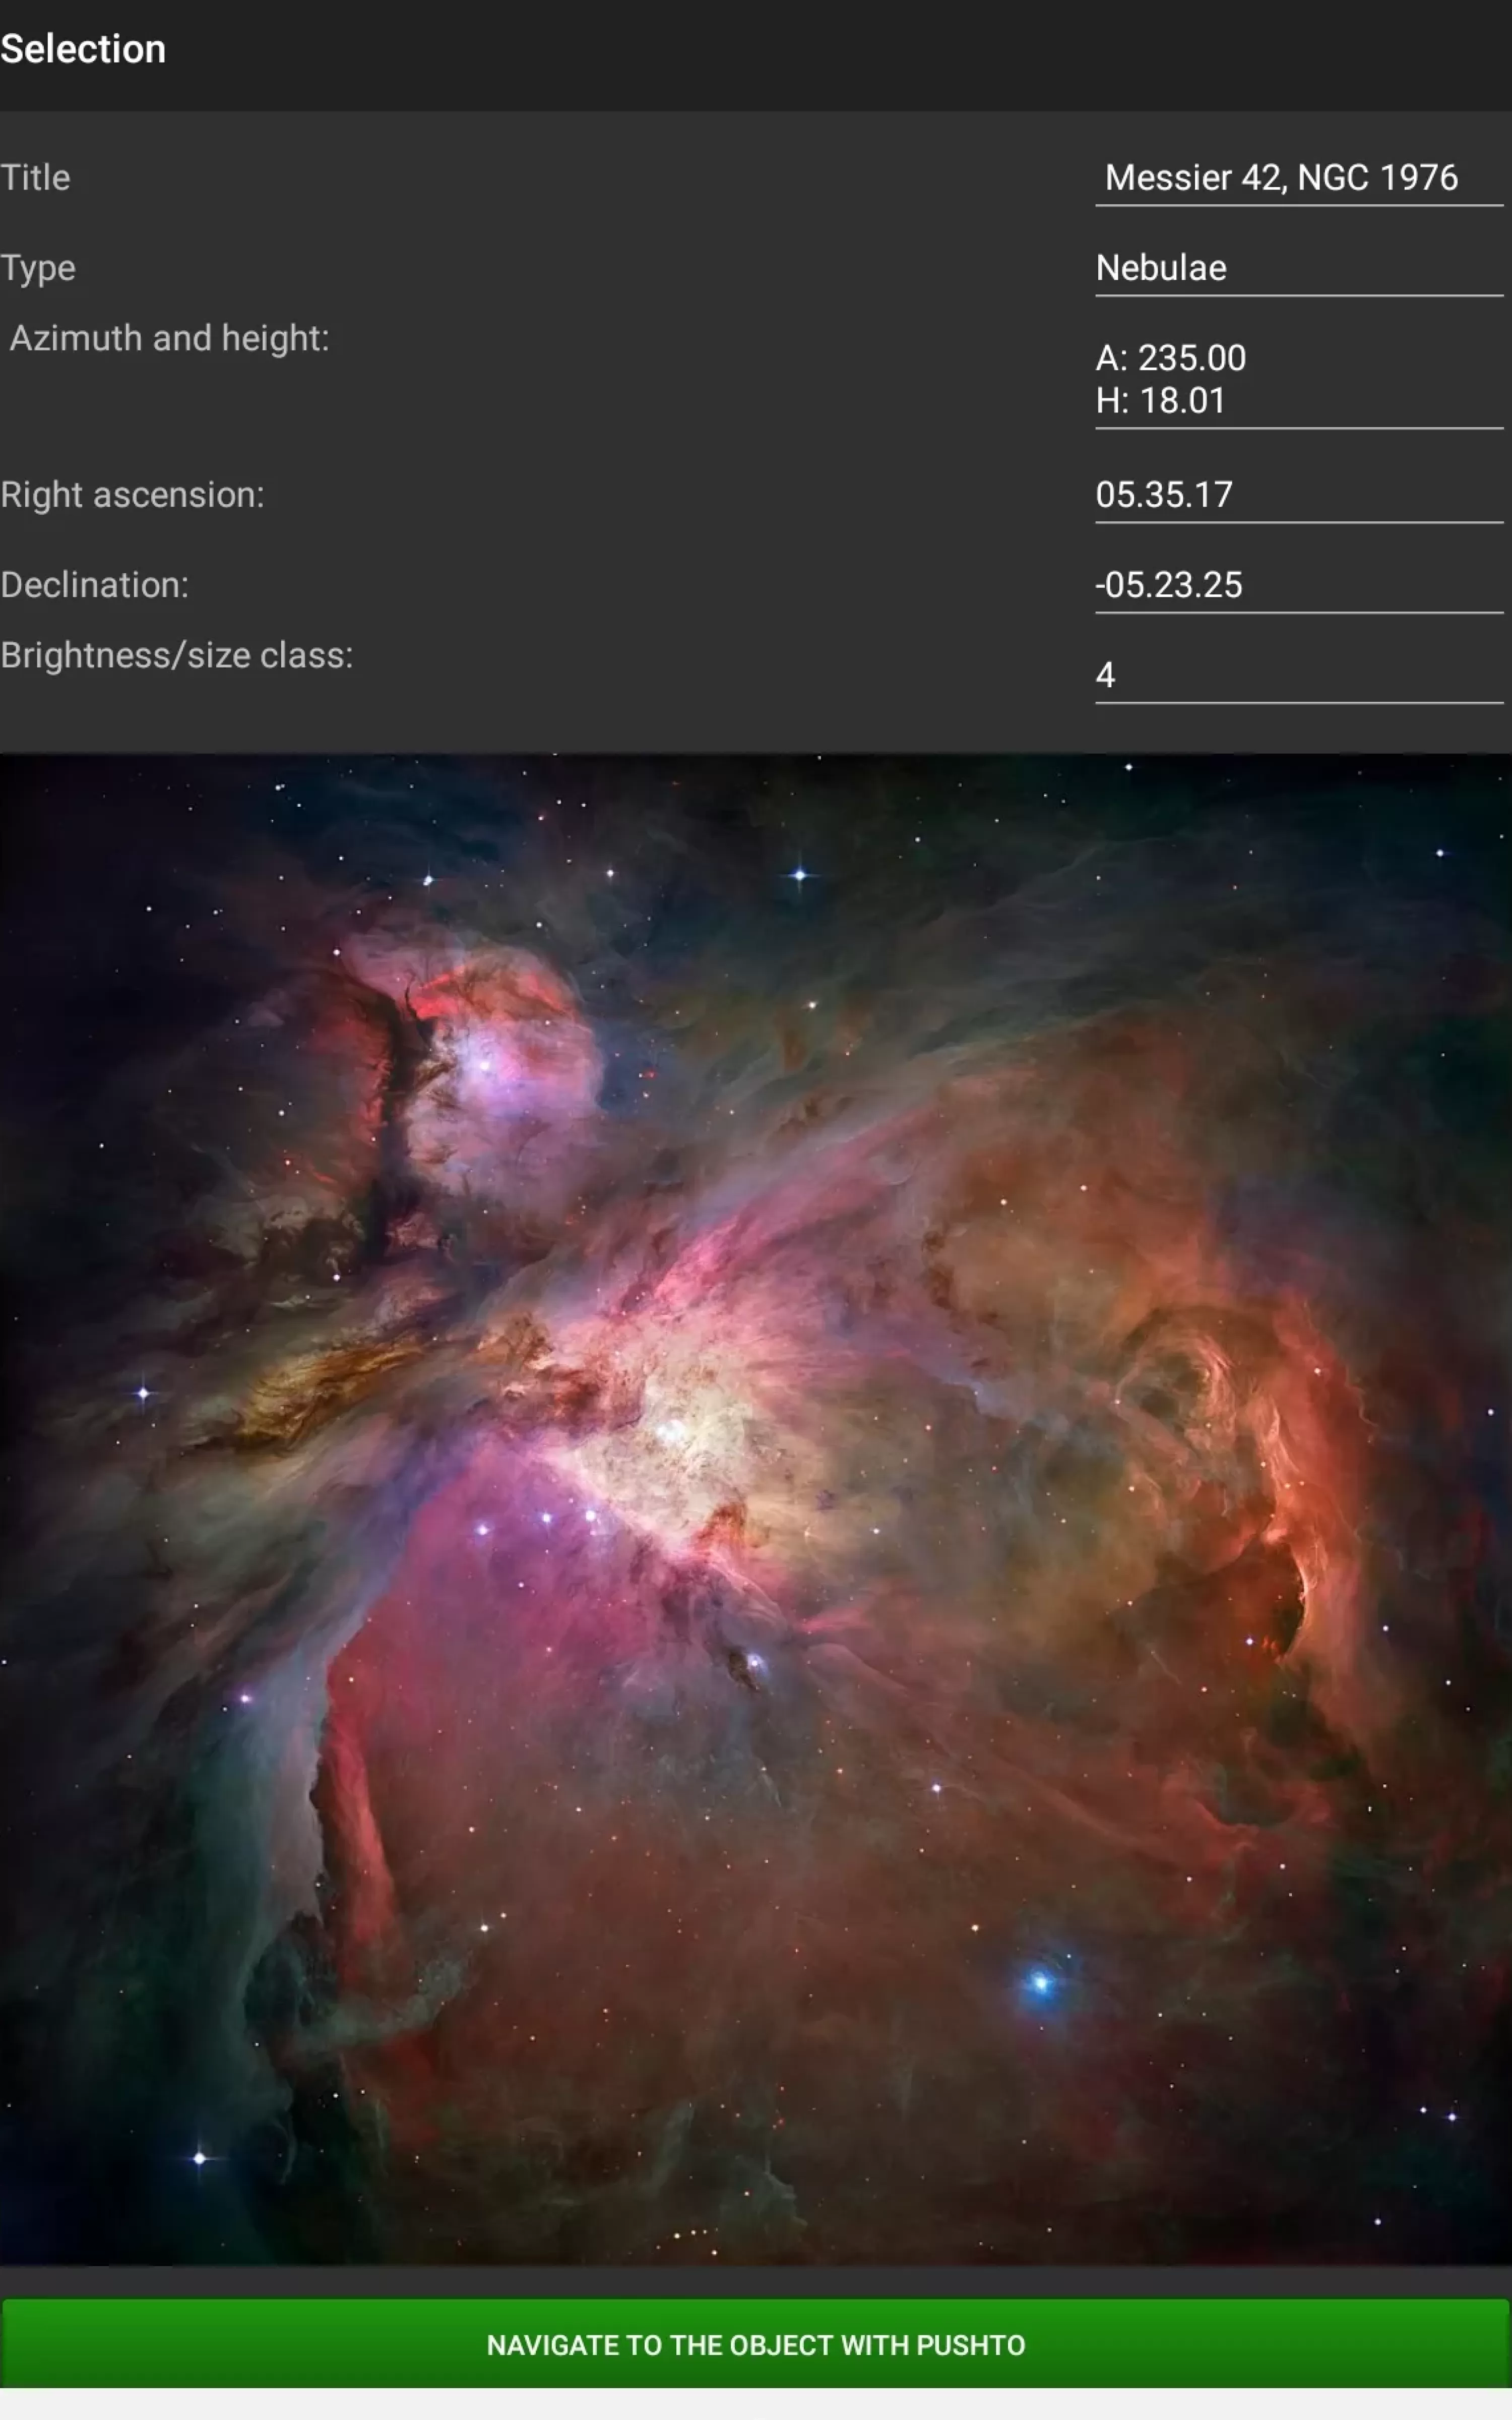
Task: Select the Title field showing Messier 42, NGC 1976
Action: coord(1299,178)
